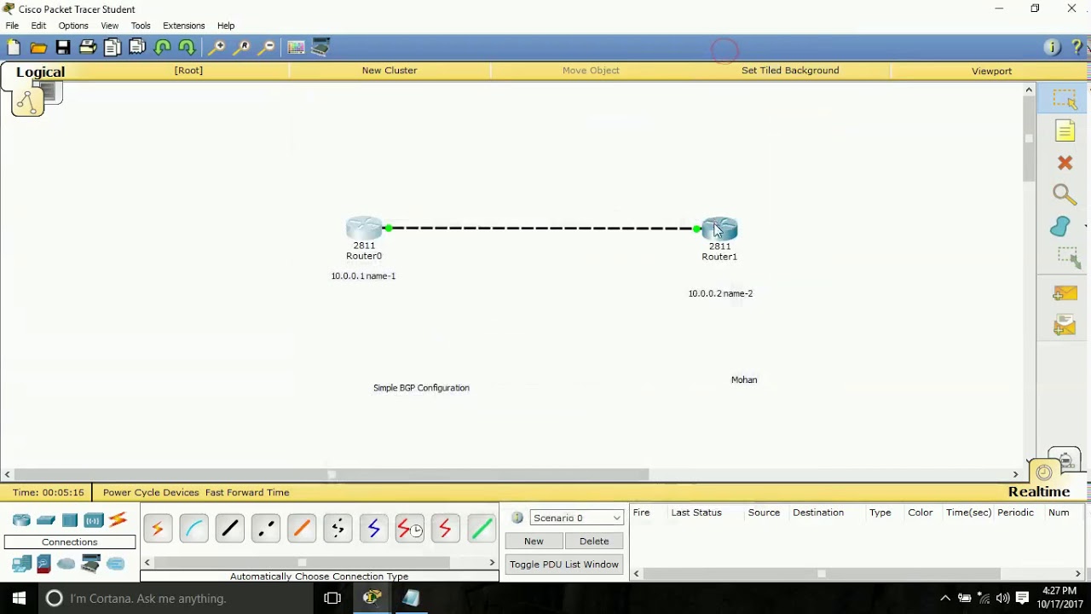Image resolution: width=1091 pixels, height=614 pixels.
Task: Pick the automatic connection lightning cable
Action: pyautogui.click(x=158, y=530)
